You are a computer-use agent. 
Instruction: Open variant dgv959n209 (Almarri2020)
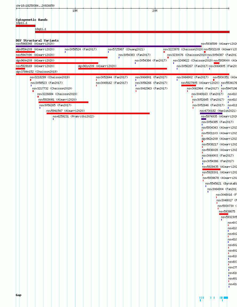click(x=35, y=49)
